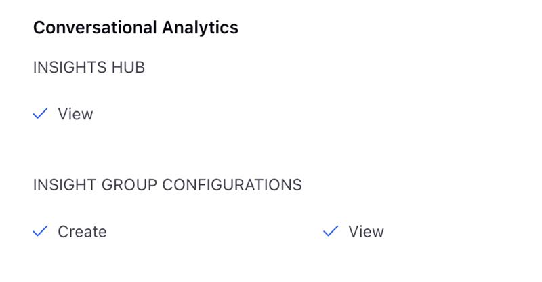Viewport: 542px width, 282px height.
Task: Click the blue checkmark next to Create
Action: [x=40, y=231]
